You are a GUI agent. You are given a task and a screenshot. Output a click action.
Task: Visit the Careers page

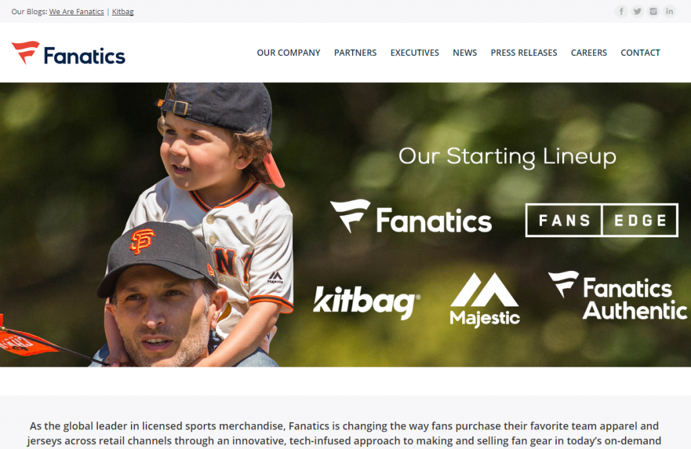coord(588,53)
